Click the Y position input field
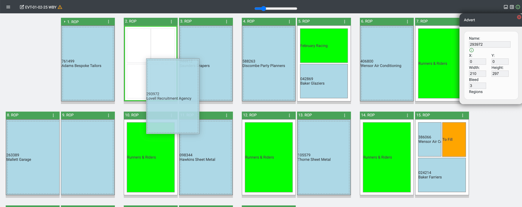This screenshot has height=207, width=522. click(500, 62)
